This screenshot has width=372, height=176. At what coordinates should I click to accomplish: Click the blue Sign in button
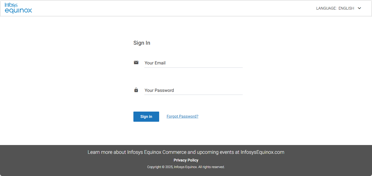[146, 117]
